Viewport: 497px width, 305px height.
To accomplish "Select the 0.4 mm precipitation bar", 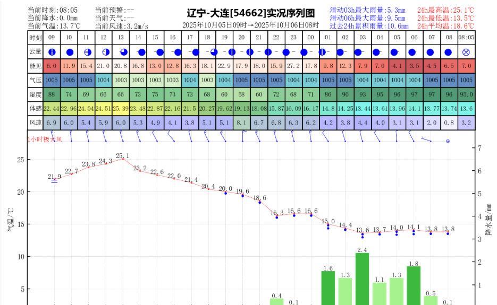I will click(277, 302).
